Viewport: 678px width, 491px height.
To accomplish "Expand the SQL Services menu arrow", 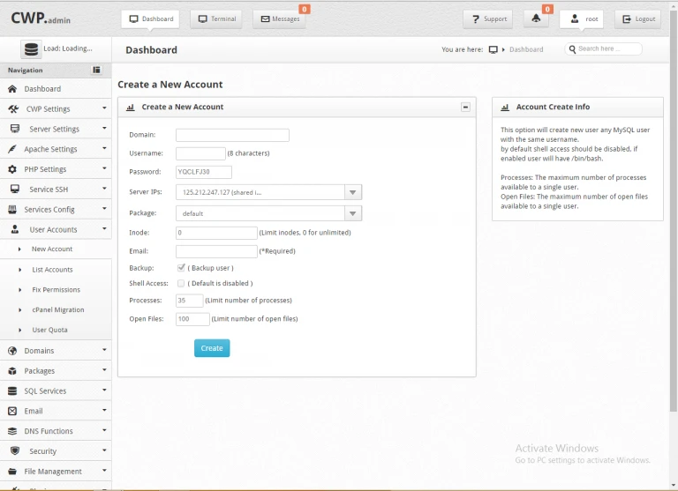I will tap(104, 390).
